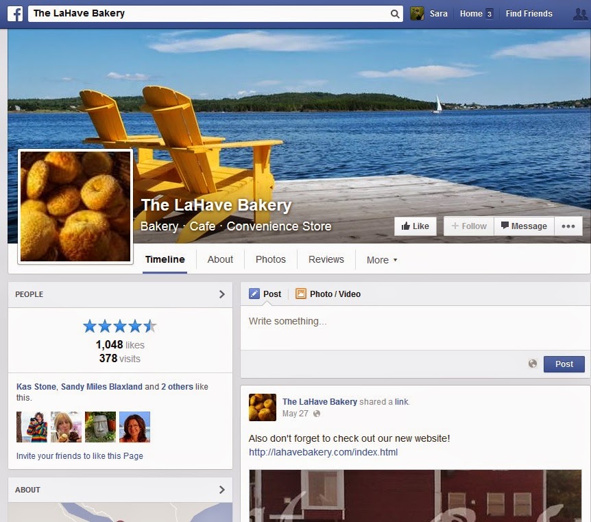
Task: Open Sandy Miles Blaxland's profile link
Action: click(x=101, y=387)
